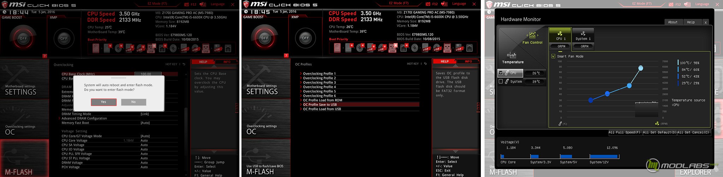Image resolution: width=723 pixels, height=177 pixels.
Task: Decline flash mode with No button
Action: point(133,102)
